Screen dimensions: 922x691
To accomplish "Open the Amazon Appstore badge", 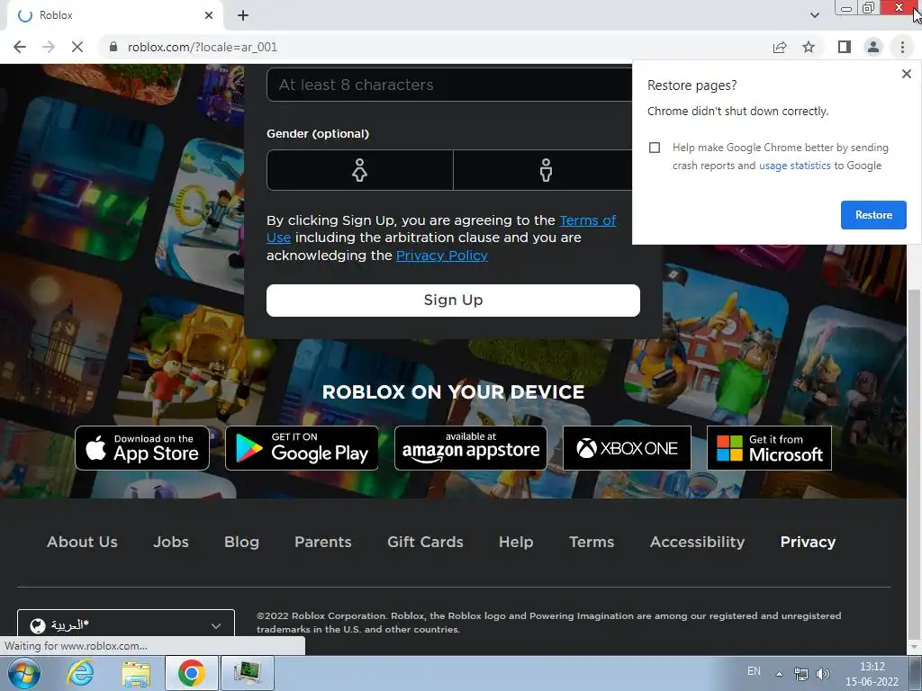I will [470, 448].
